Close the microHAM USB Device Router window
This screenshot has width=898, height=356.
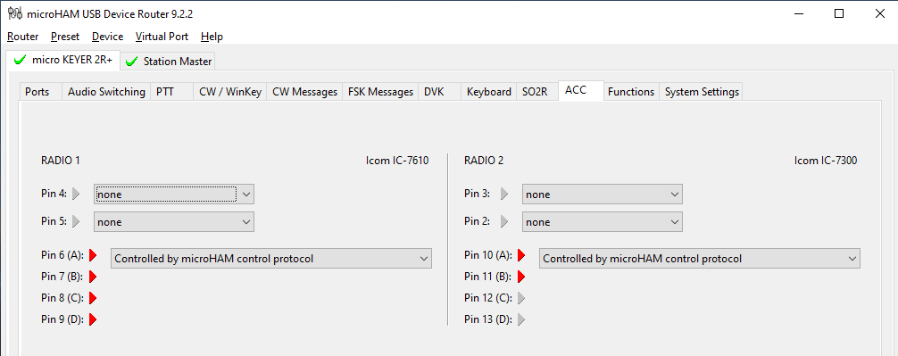(880, 13)
